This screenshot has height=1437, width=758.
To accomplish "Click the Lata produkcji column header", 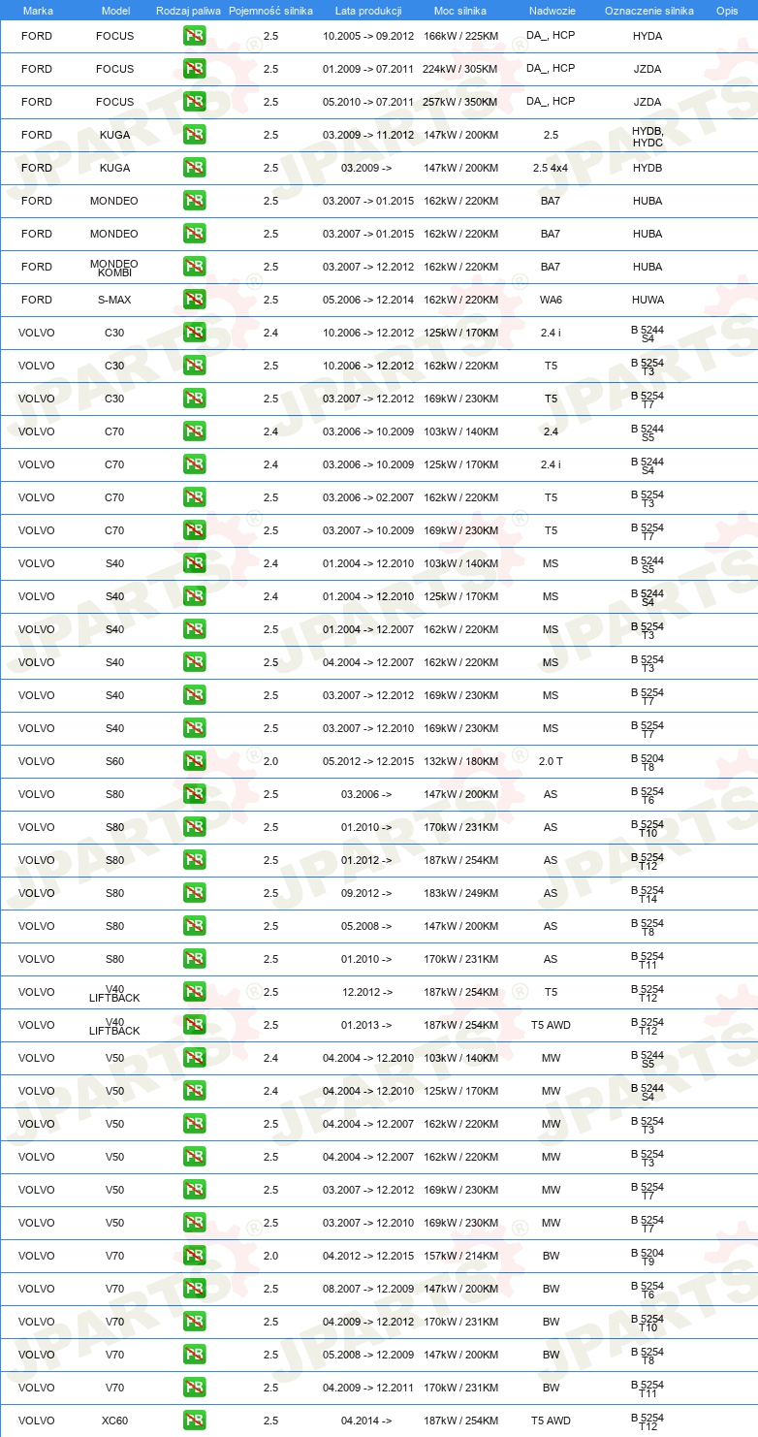I will [x=368, y=11].
